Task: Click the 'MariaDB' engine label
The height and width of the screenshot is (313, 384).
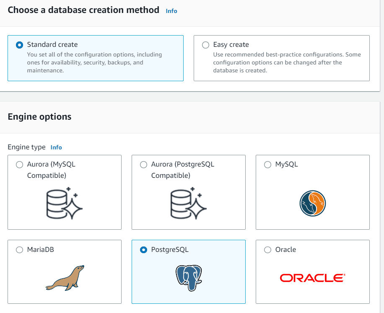Action: coord(40,249)
